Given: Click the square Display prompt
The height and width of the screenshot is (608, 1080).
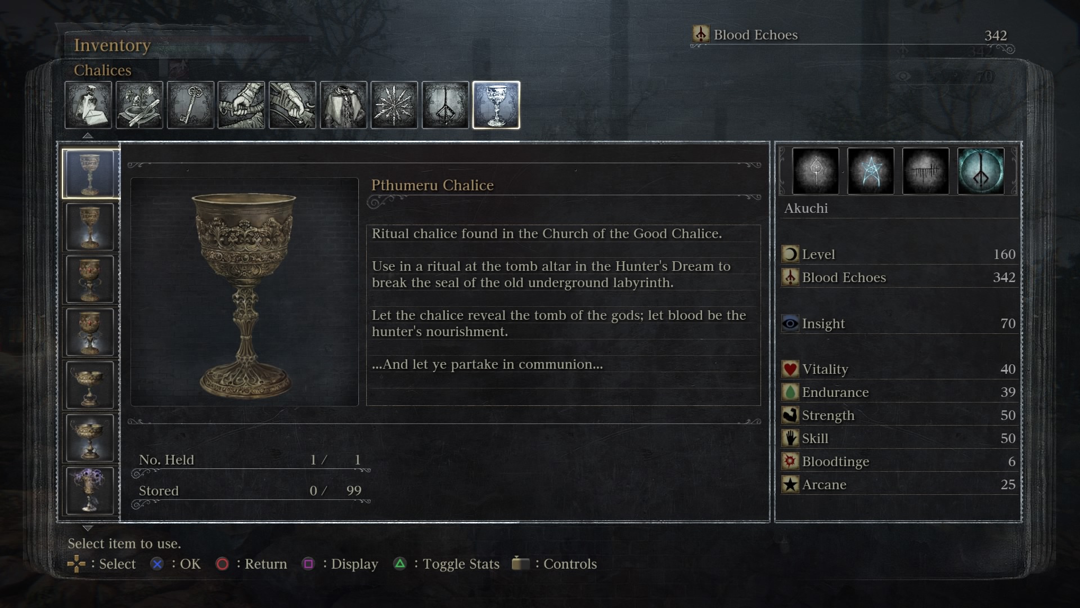Looking at the screenshot, I should click(x=340, y=564).
